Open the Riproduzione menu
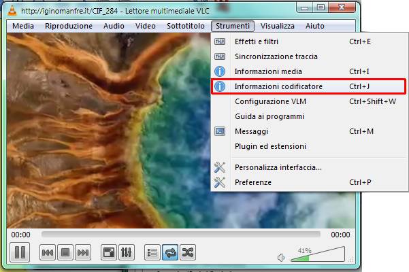Image resolution: width=409 pixels, height=272 pixels. click(69, 26)
